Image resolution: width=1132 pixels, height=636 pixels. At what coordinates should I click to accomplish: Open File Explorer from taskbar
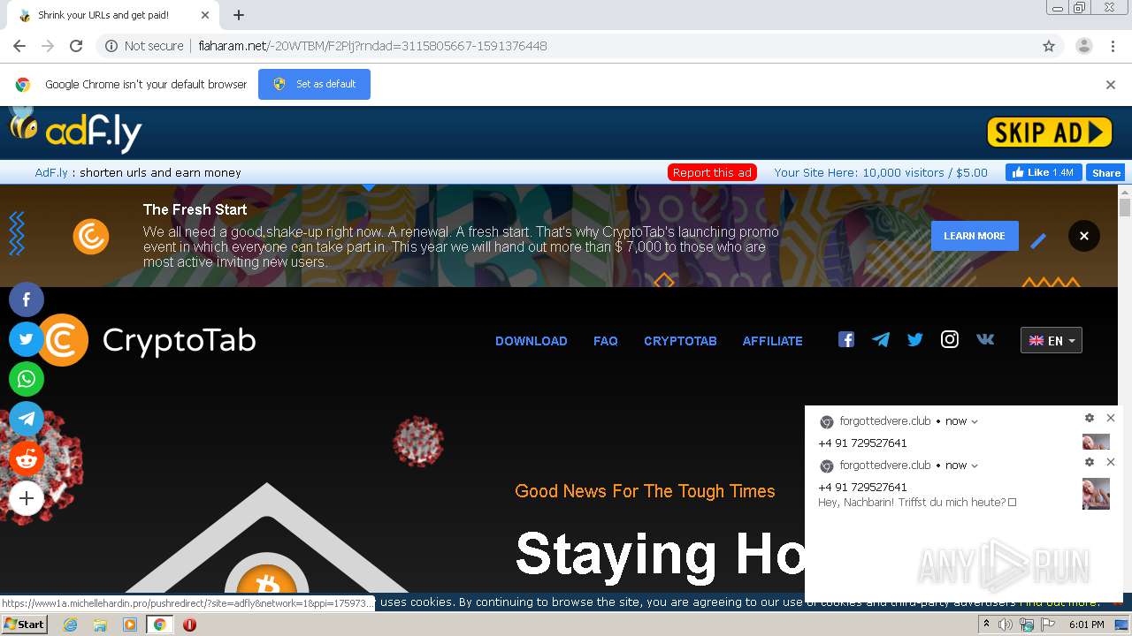pos(100,625)
